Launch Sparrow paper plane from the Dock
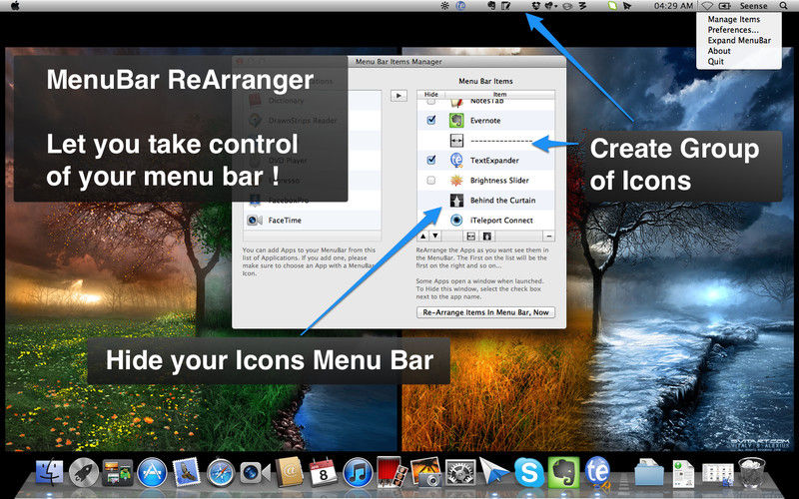Image resolution: width=799 pixels, height=499 pixels. pyautogui.click(x=494, y=471)
